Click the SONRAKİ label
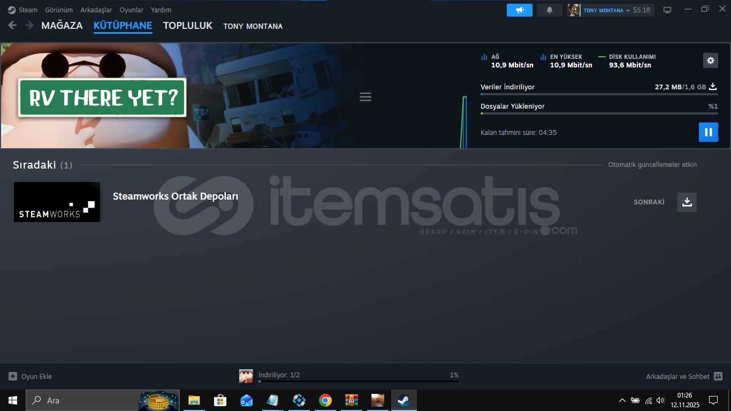 (649, 202)
